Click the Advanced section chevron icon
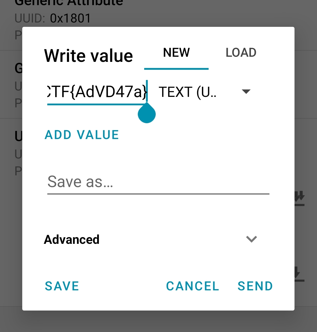This screenshot has height=332, width=317. [251, 239]
